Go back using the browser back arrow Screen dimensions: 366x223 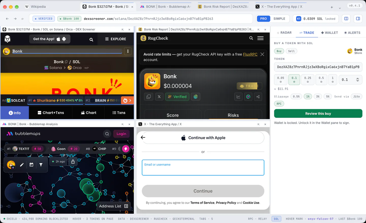tap(7, 19)
